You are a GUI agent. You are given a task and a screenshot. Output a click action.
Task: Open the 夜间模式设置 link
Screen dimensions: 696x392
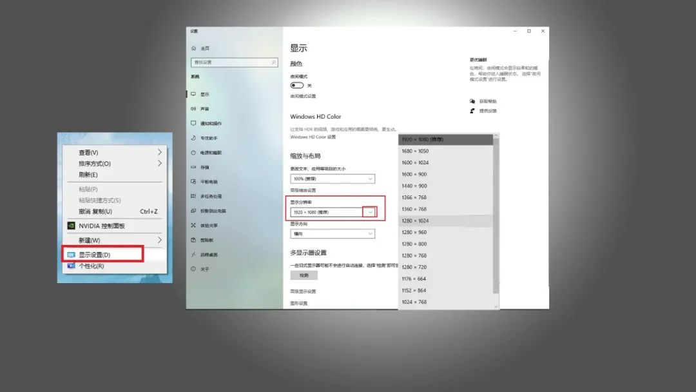[303, 96]
